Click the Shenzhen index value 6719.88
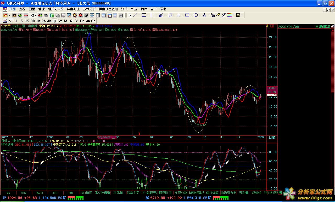The image size is (335, 202). tap(157, 198)
